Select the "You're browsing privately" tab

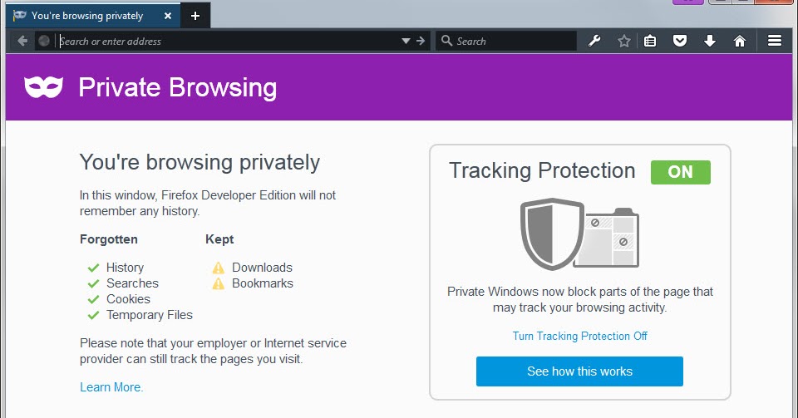86,16
